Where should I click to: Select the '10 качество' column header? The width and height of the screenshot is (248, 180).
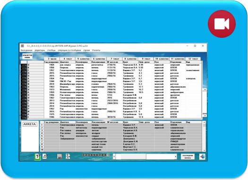click(162, 59)
